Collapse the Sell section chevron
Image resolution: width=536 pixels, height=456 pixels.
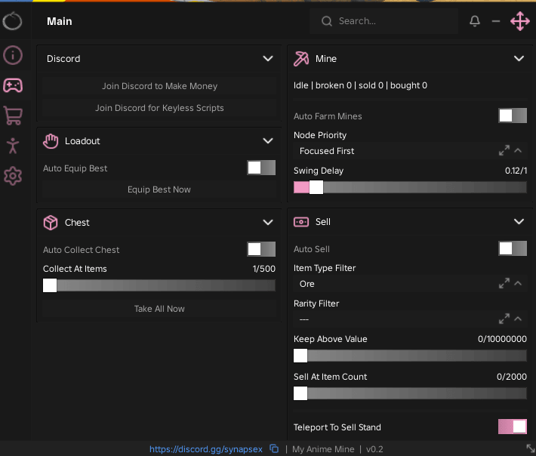519,221
